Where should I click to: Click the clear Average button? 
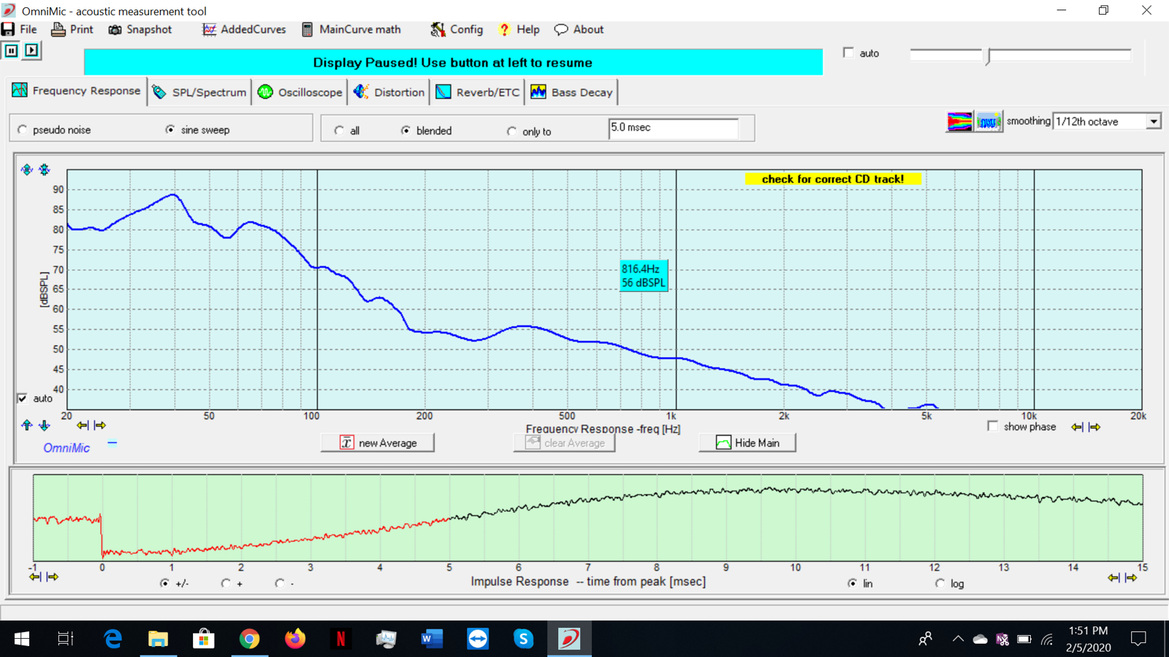565,442
